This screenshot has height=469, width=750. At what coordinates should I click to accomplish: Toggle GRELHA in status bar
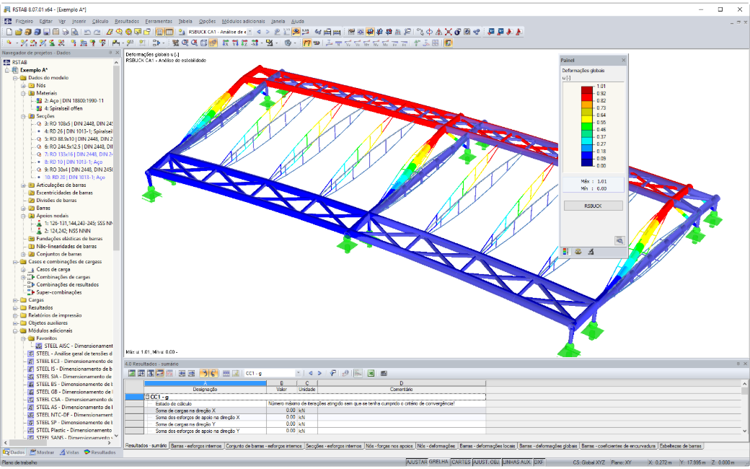click(438, 463)
